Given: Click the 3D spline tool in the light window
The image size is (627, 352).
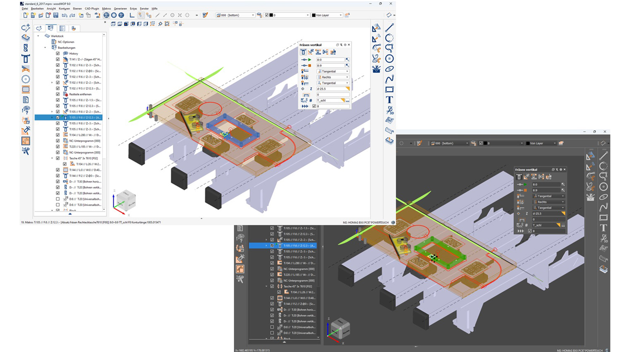Looking at the screenshot, I should point(389,110).
